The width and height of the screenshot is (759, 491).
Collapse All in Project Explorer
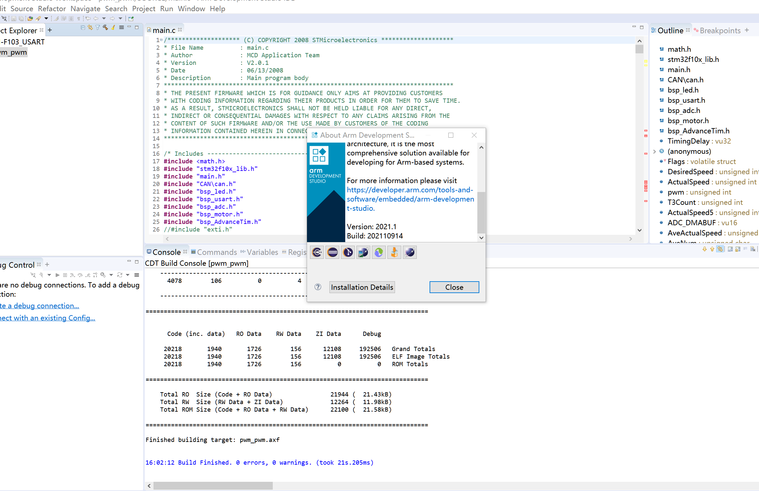coord(83,28)
